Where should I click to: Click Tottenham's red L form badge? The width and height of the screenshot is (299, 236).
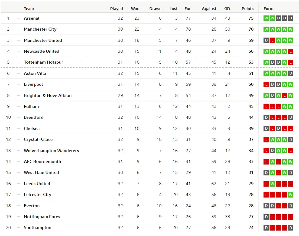[x=291, y=62]
